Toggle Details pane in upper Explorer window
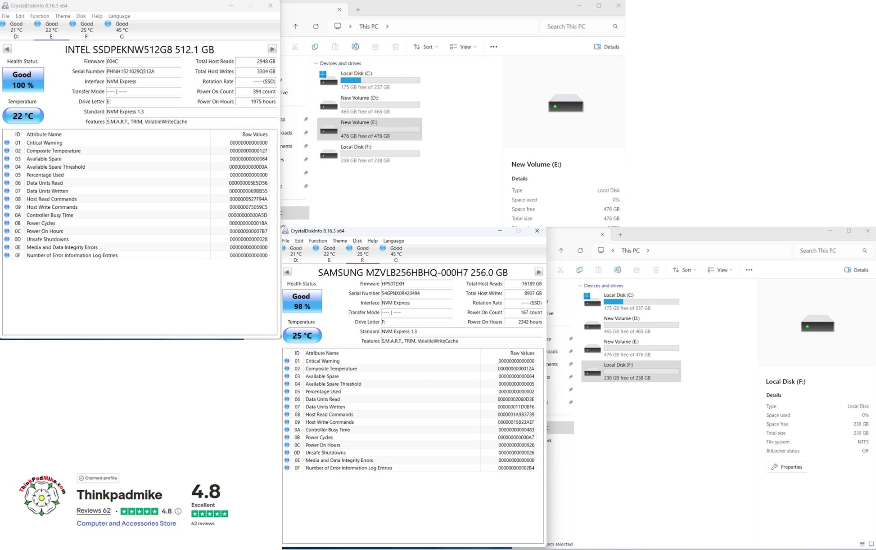This screenshot has width=876, height=550. (x=606, y=47)
